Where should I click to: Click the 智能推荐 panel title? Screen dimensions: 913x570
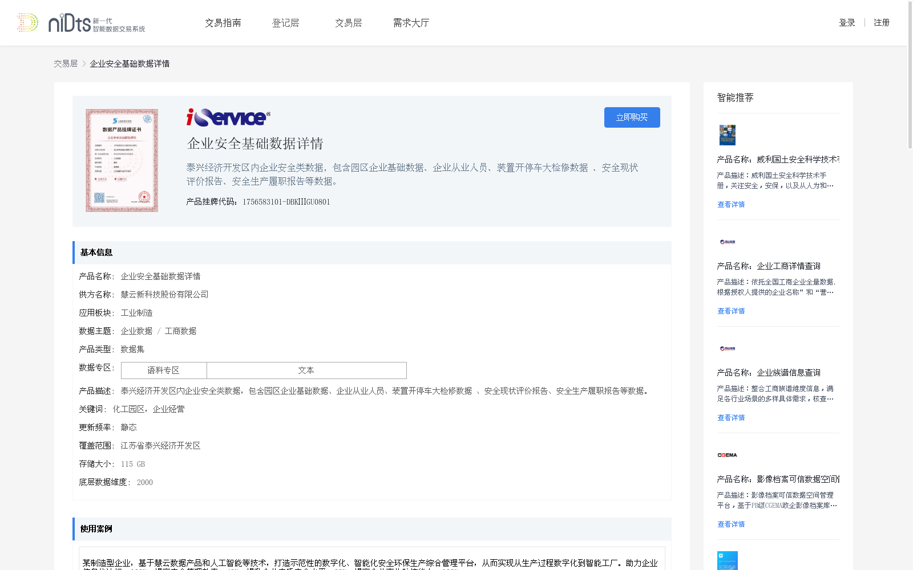click(x=736, y=97)
